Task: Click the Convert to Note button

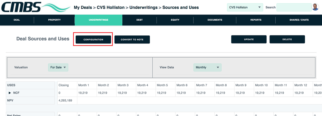Action: [132, 40]
